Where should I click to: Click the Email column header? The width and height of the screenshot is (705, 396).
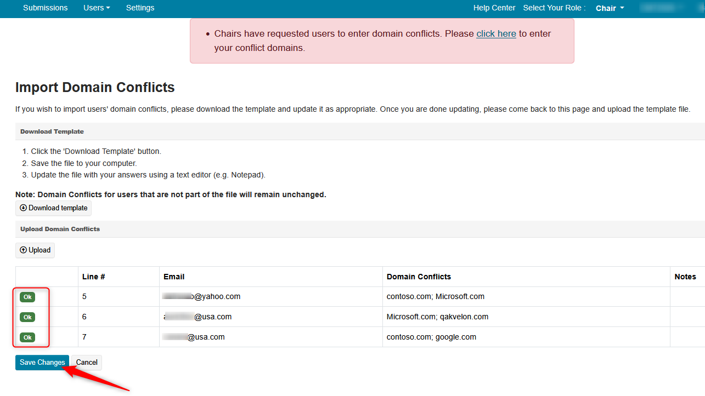[174, 277]
